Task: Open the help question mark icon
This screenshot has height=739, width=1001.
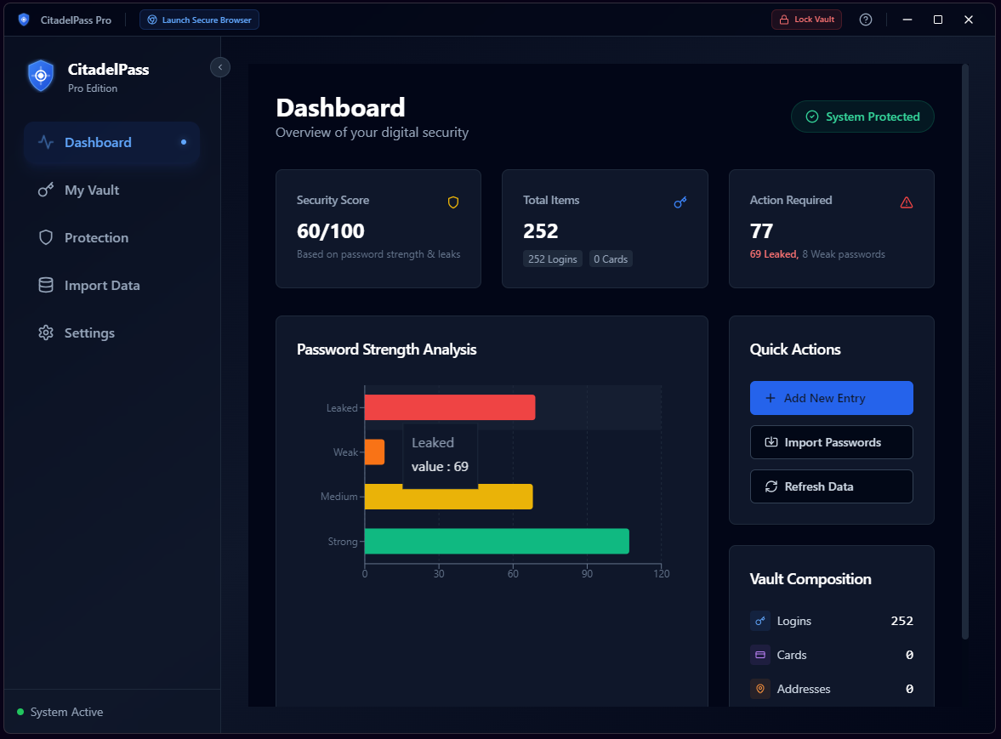Action: pos(866,19)
